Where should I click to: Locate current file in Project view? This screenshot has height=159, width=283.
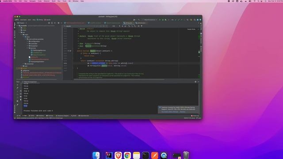coord(49,23)
